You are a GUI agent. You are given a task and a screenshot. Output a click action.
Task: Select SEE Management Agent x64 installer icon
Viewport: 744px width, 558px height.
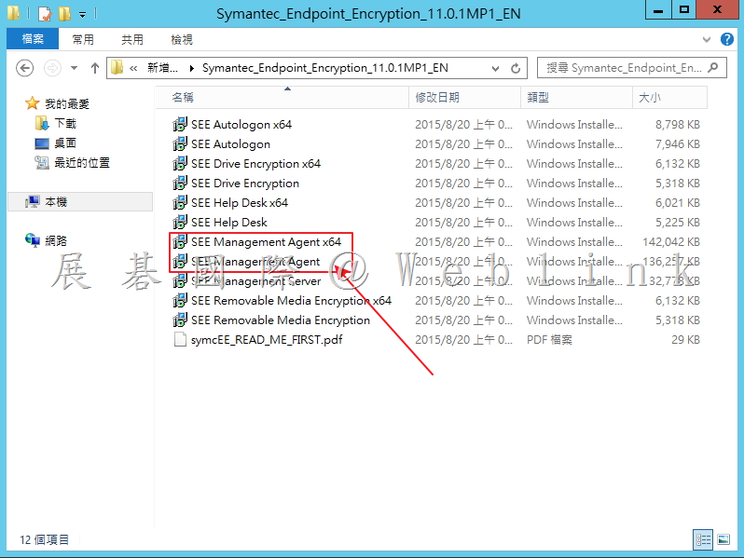pos(180,242)
